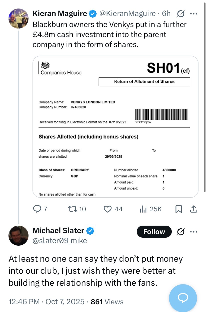Viewport: 207px width, 312px height.
Task: Open the @slater09_mike handle link
Action: pos(60,241)
